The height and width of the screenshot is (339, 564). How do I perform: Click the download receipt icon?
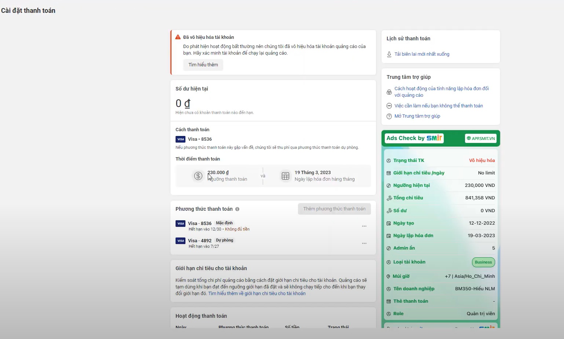pos(389,54)
